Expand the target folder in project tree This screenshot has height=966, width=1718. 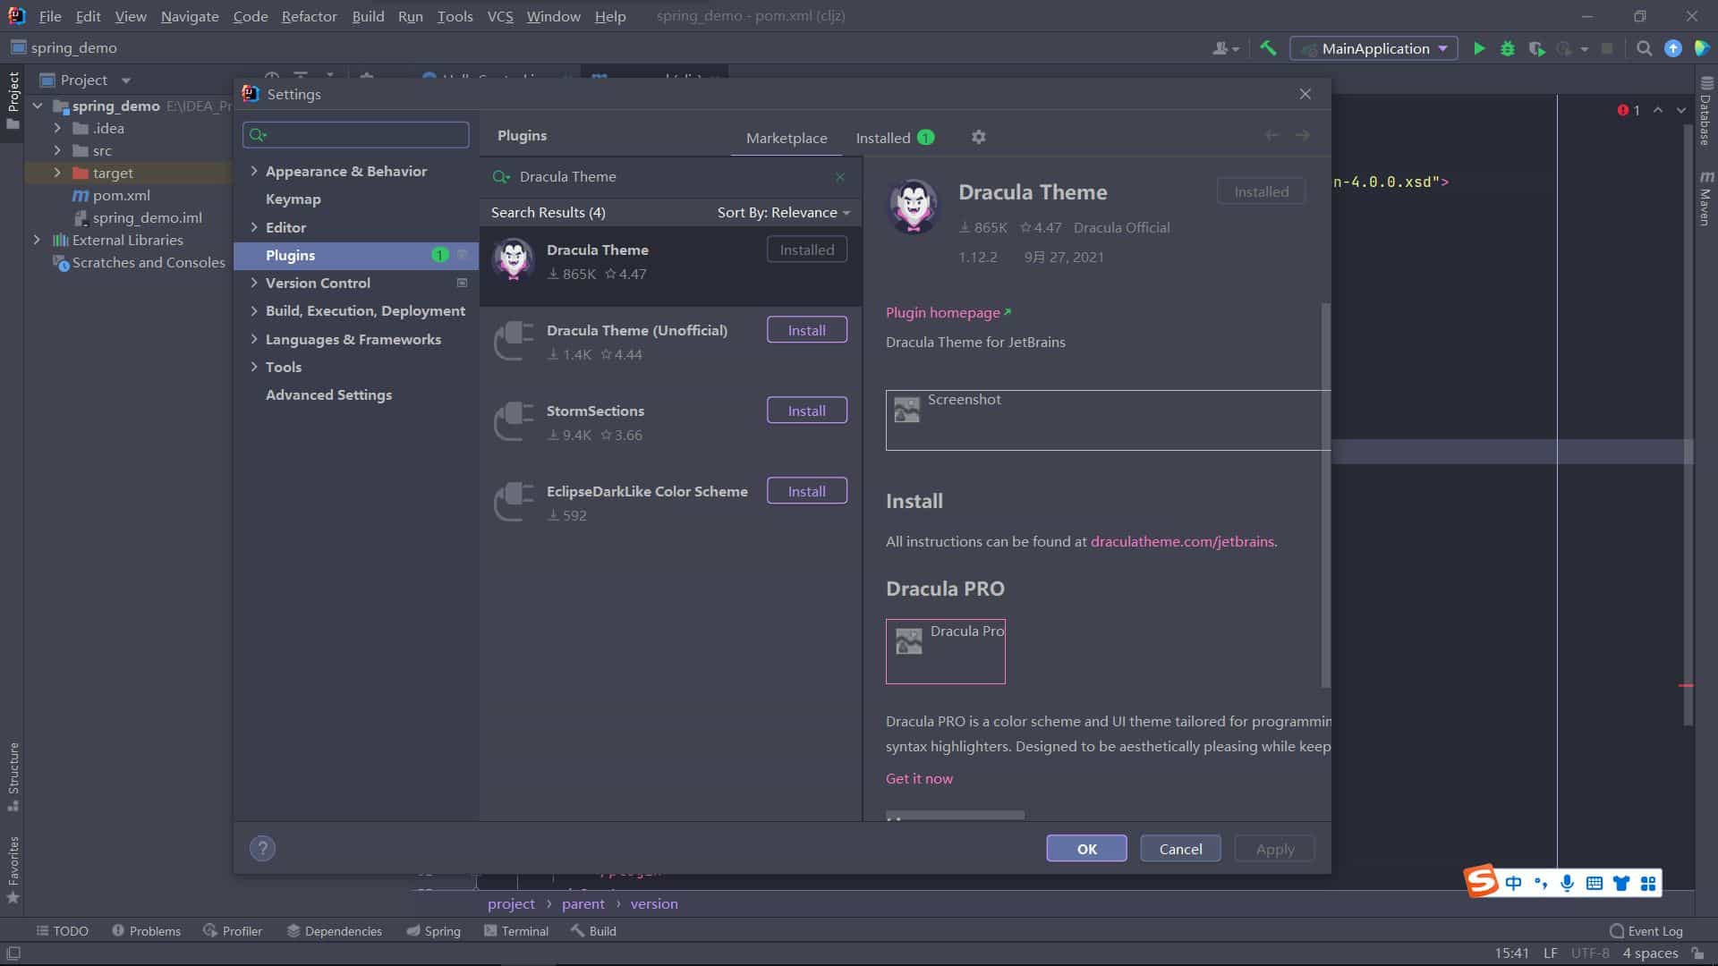57,173
